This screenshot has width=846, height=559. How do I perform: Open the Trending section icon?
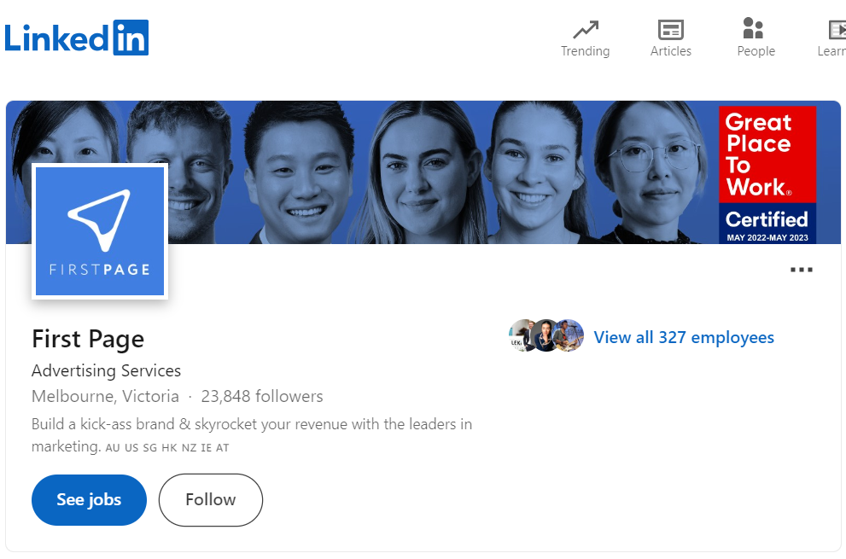(586, 30)
